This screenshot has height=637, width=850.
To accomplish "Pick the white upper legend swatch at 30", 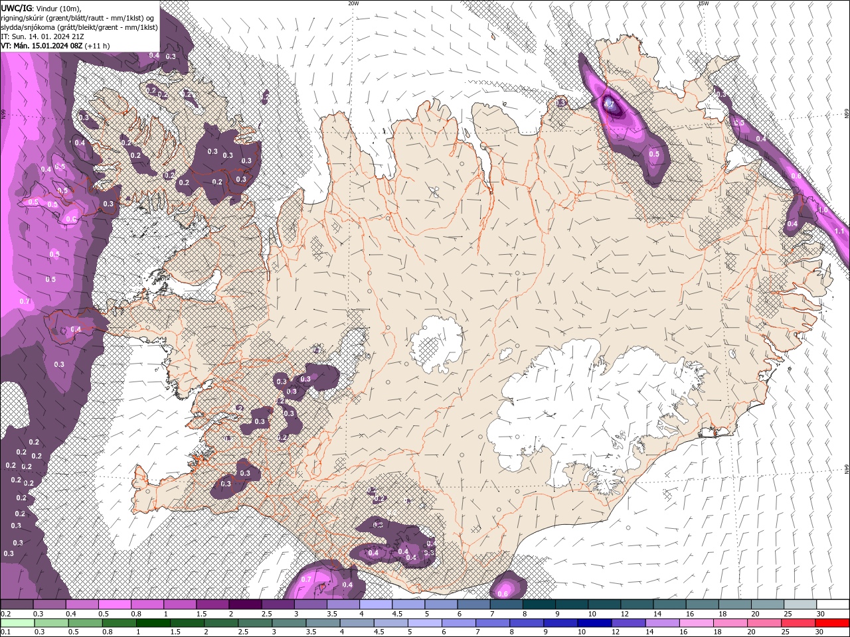I will coord(833,604).
